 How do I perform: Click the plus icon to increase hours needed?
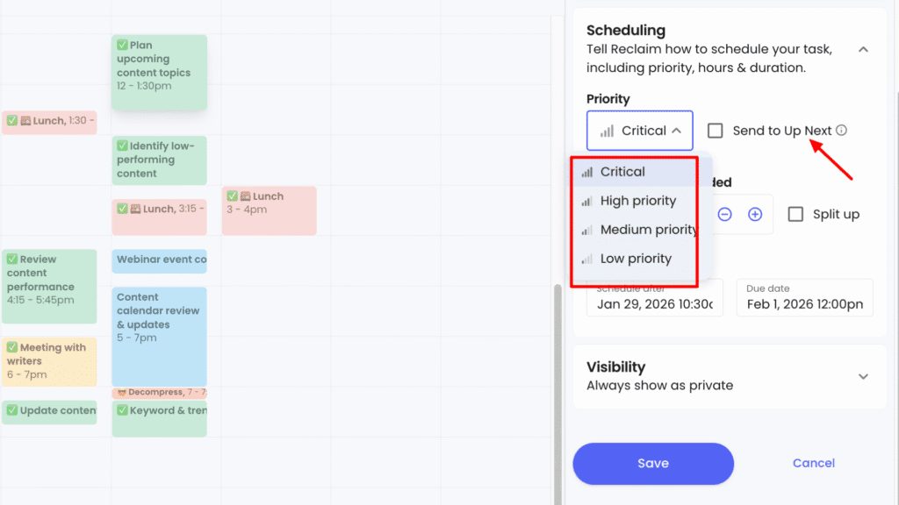click(x=754, y=214)
